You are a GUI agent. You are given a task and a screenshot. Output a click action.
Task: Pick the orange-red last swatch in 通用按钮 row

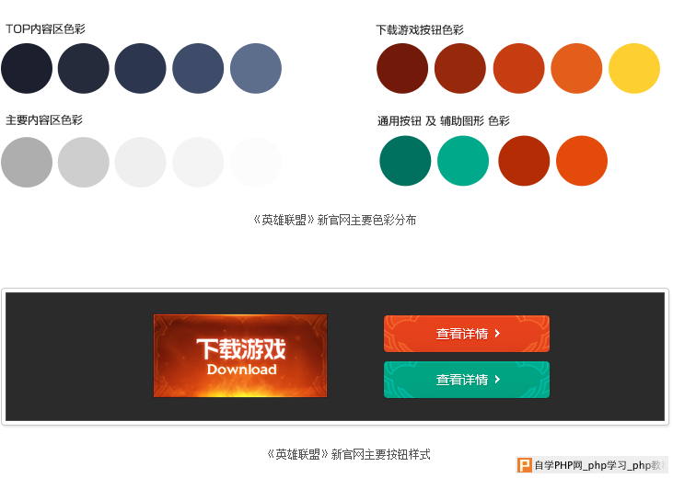[x=582, y=161]
